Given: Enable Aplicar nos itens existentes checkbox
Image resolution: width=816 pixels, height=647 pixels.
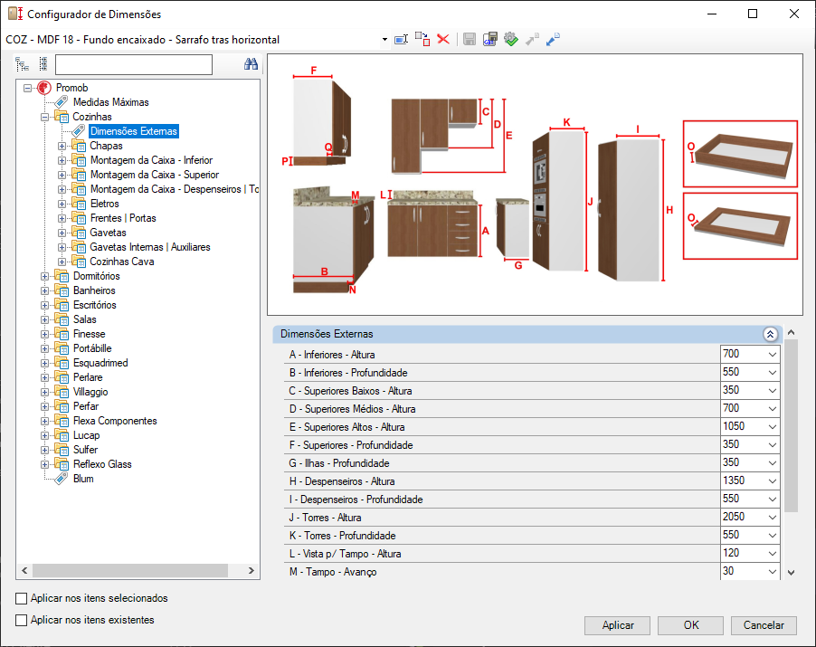Looking at the screenshot, I should (22, 621).
